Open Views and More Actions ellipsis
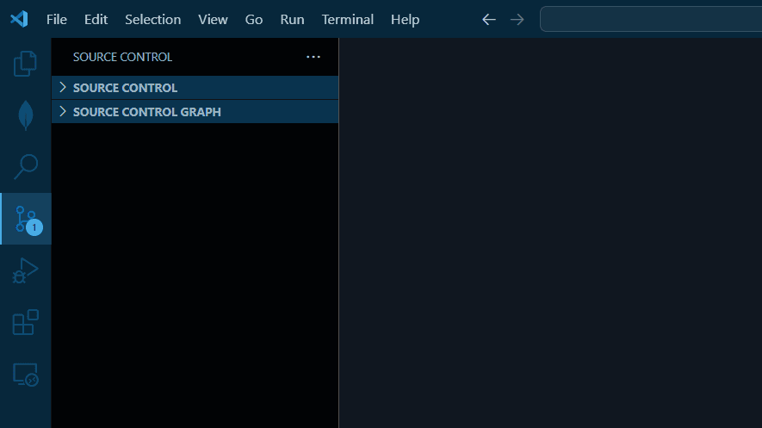The width and height of the screenshot is (762, 428). 313,57
